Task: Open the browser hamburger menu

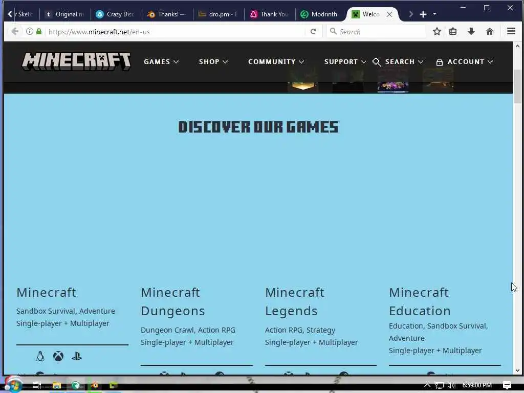Action: coord(511,31)
